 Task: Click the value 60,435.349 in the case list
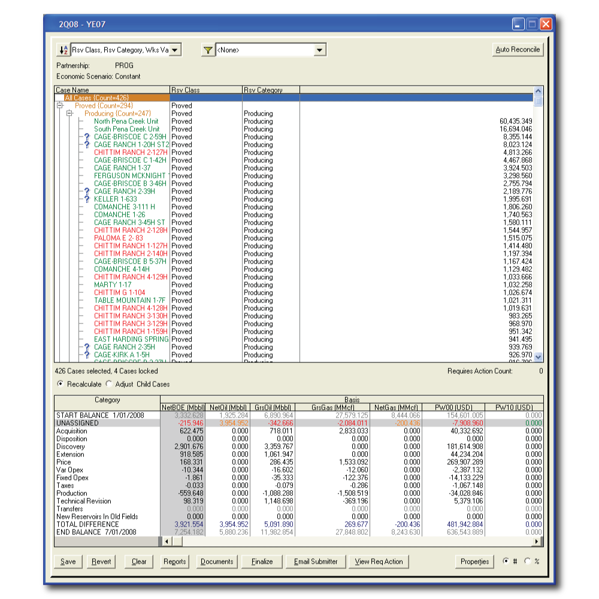516,121
